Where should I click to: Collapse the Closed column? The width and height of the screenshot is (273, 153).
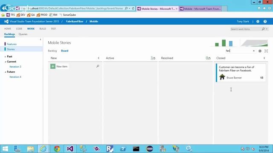point(264,58)
